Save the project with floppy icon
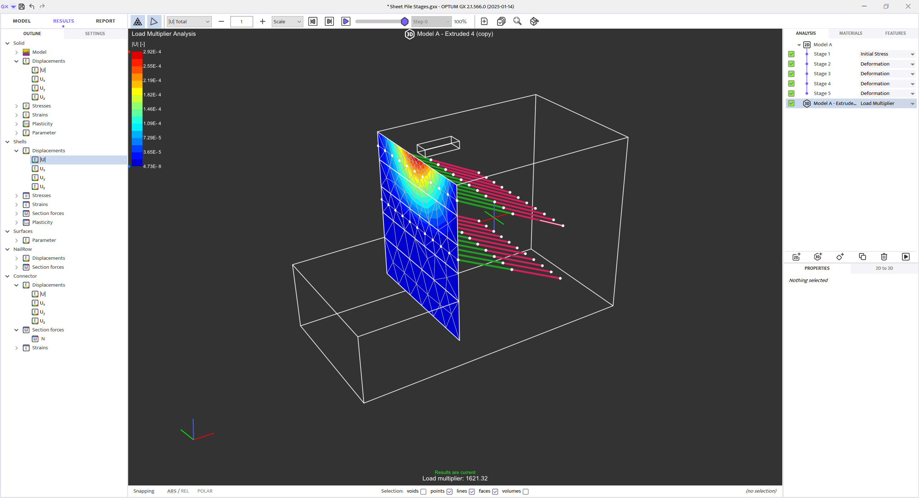Screen dimensions: 919x498 click(x=22, y=6)
